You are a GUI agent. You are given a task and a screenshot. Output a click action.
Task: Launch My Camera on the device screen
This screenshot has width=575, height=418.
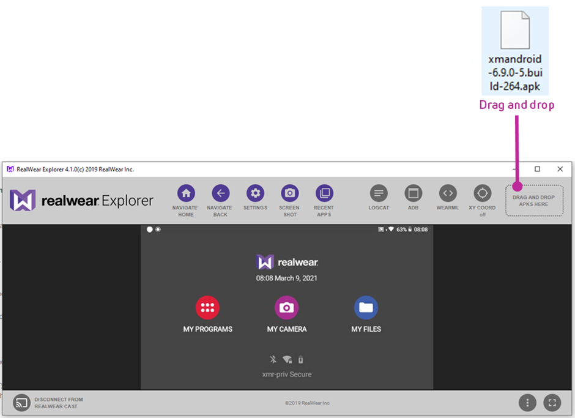coord(286,307)
